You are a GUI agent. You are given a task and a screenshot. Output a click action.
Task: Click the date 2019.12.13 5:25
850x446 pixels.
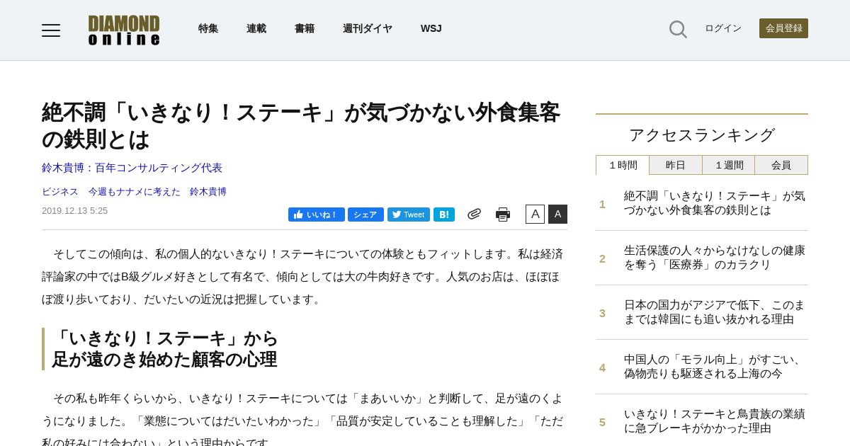(x=74, y=211)
